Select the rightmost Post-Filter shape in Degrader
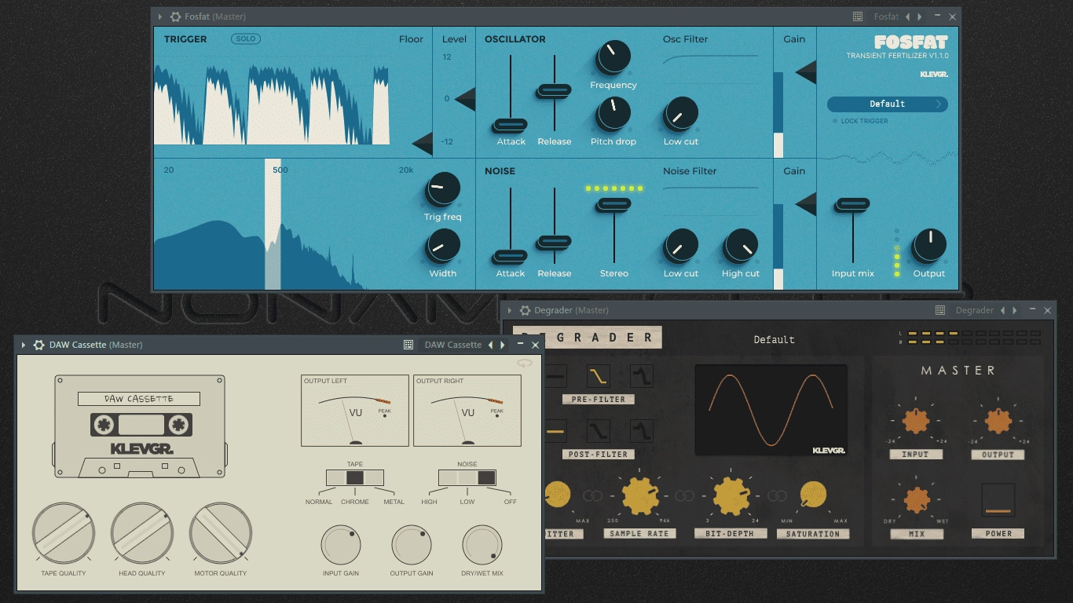This screenshot has height=603, width=1073. click(x=642, y=431)
